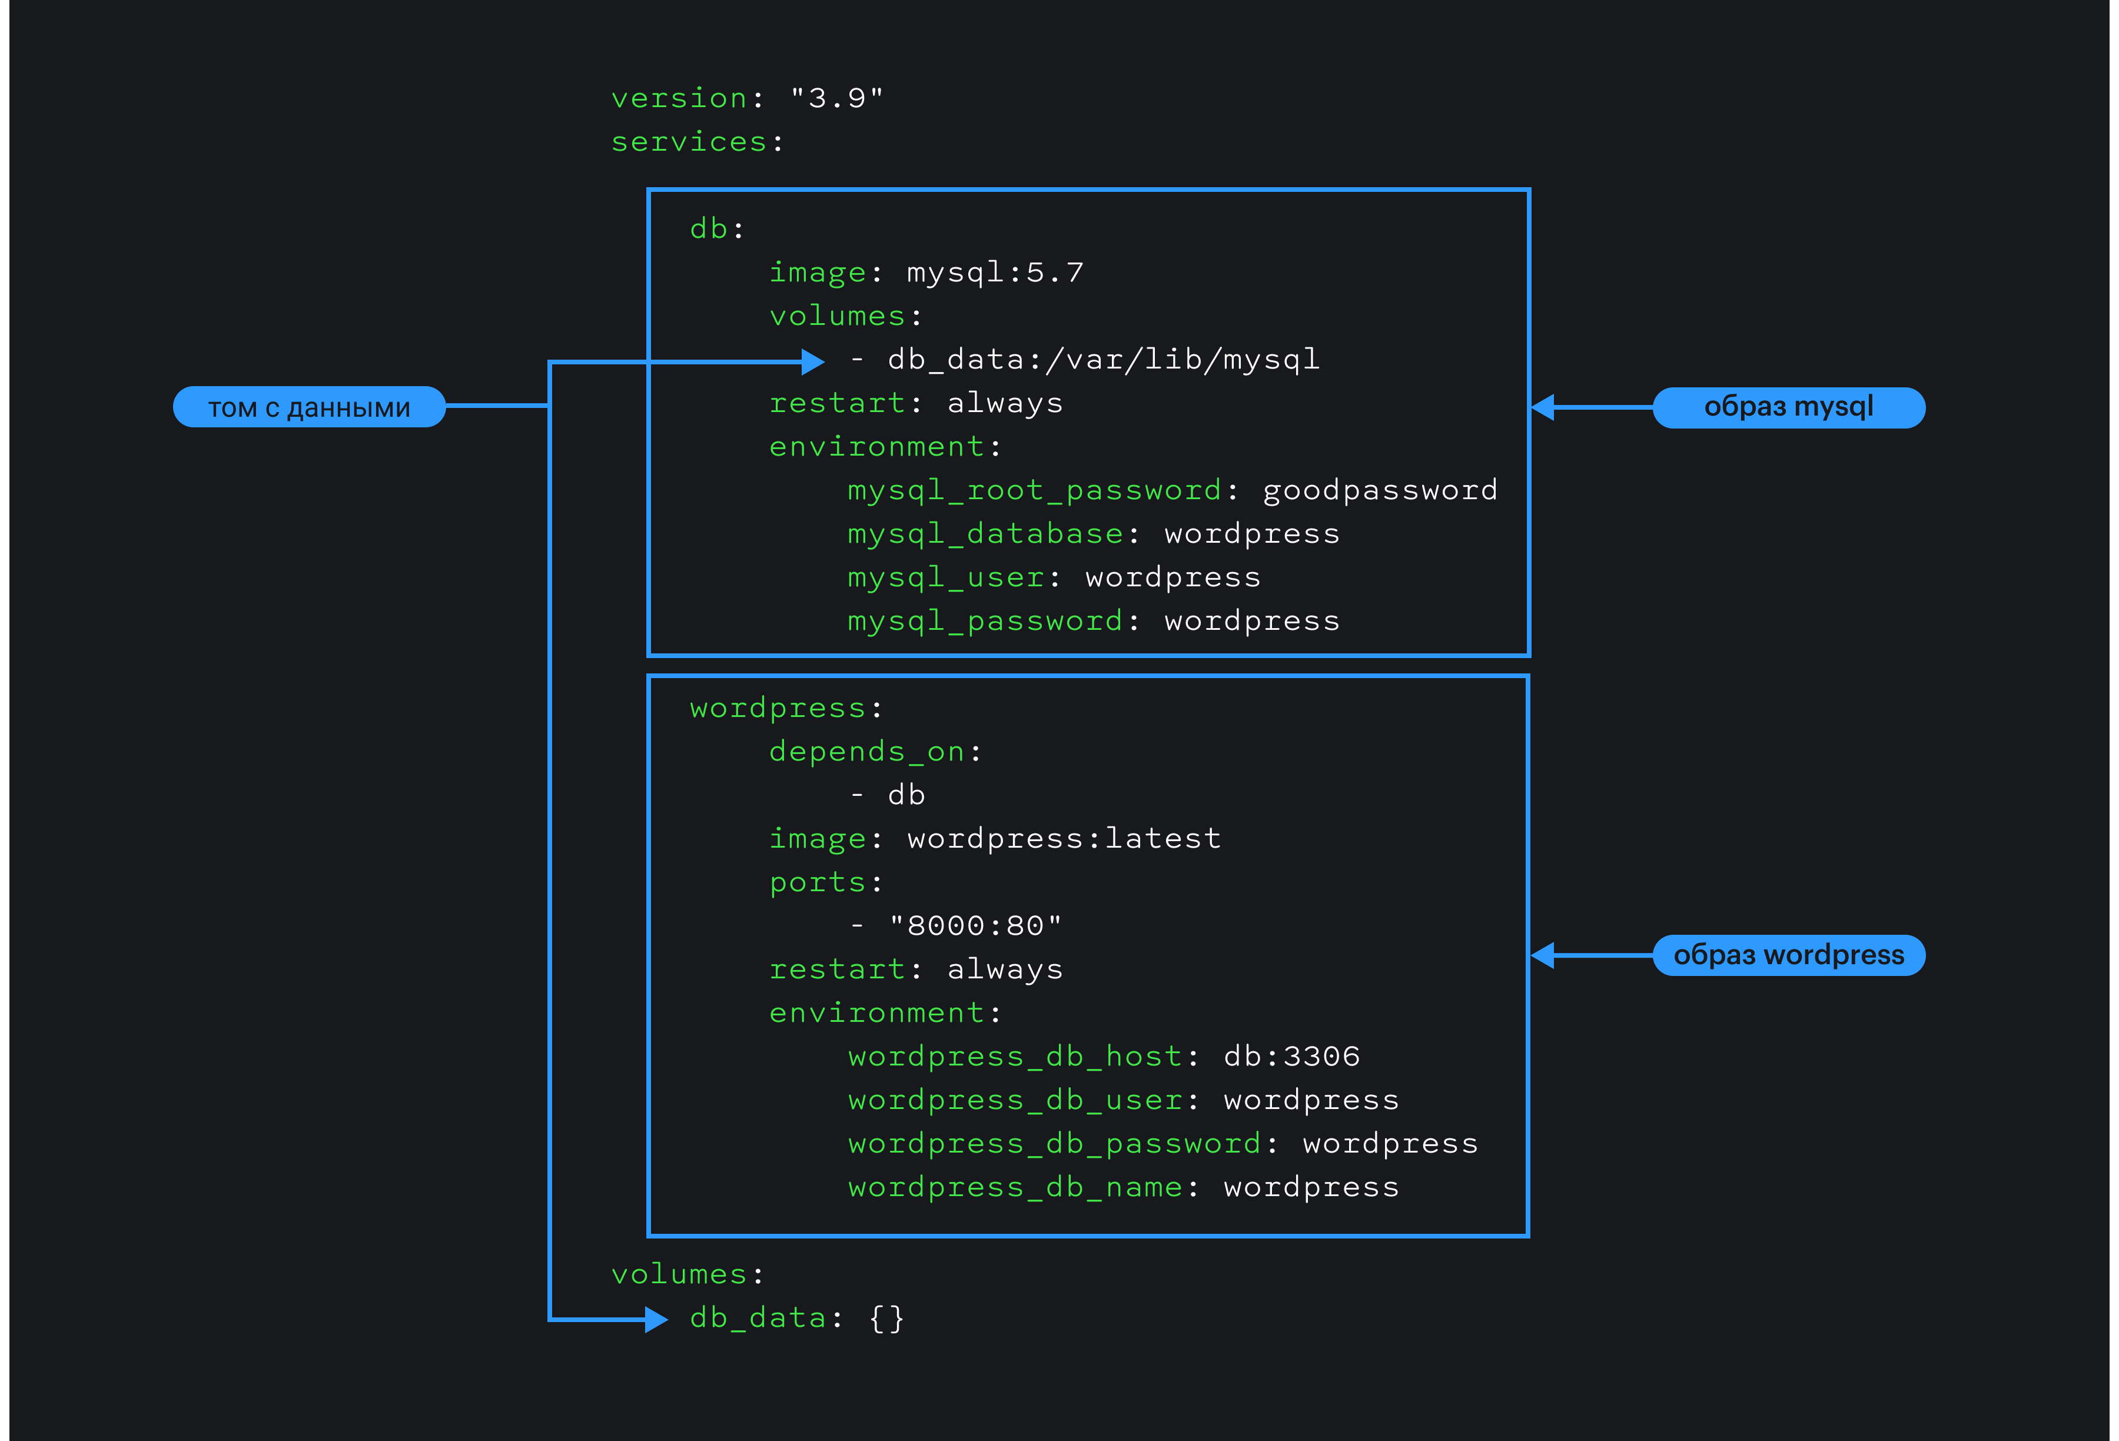Click environment: key in the wordpress service

[885, 1013]
